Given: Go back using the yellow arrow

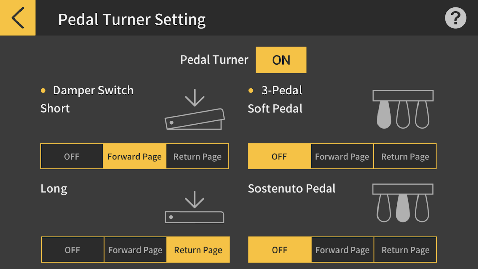Looking at the screenshot, I should 17,17.
